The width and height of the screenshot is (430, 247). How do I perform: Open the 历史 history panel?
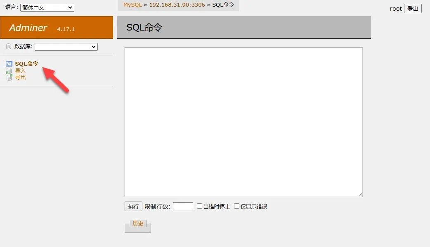pyautogui.click(x=137, y=223)
